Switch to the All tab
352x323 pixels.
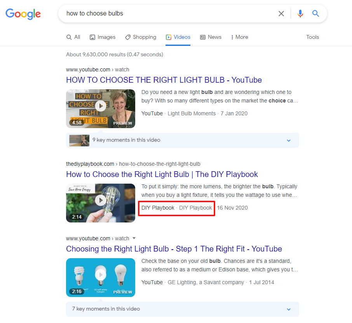pos(73,37)
